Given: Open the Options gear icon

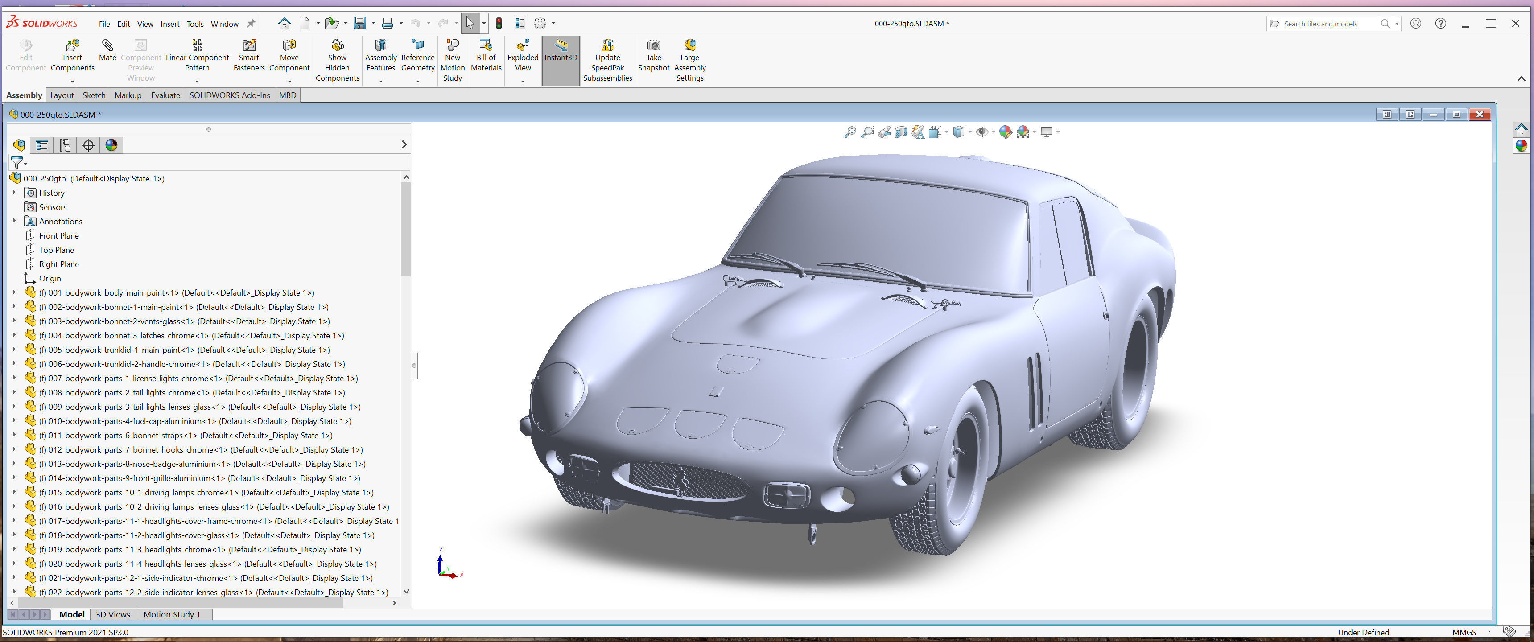Looking at the screenshot, I should [540, 23].
